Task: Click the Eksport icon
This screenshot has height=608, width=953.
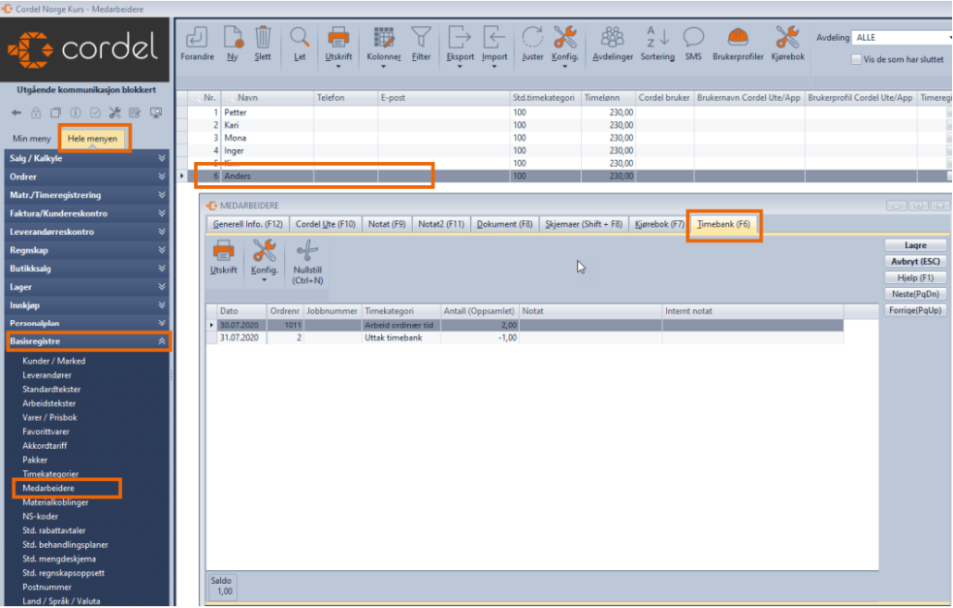Action: point(460,38)
